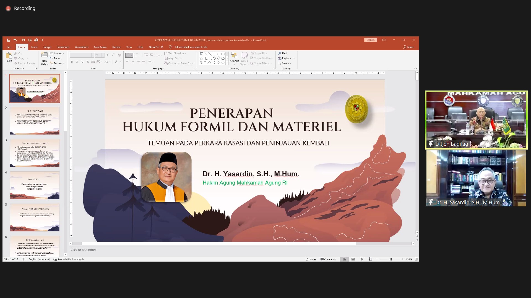The width and height of the screenshot is (531, 298).
Task: Toggle italic formatting
Action: coord(77,62)
